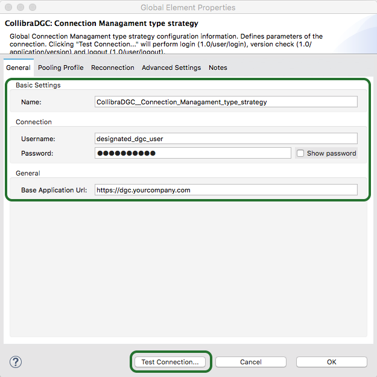Focus the Username input field
377x377 pixels.
point(226,139)
